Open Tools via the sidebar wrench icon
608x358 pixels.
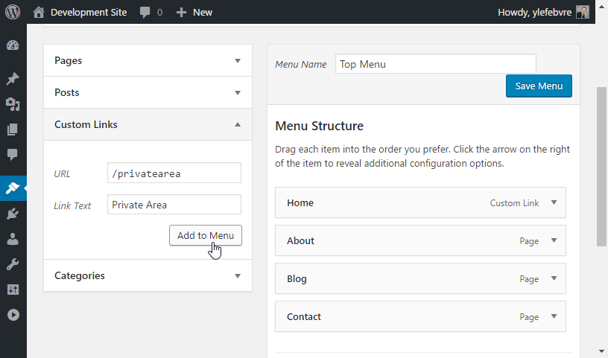pos(13,264)
